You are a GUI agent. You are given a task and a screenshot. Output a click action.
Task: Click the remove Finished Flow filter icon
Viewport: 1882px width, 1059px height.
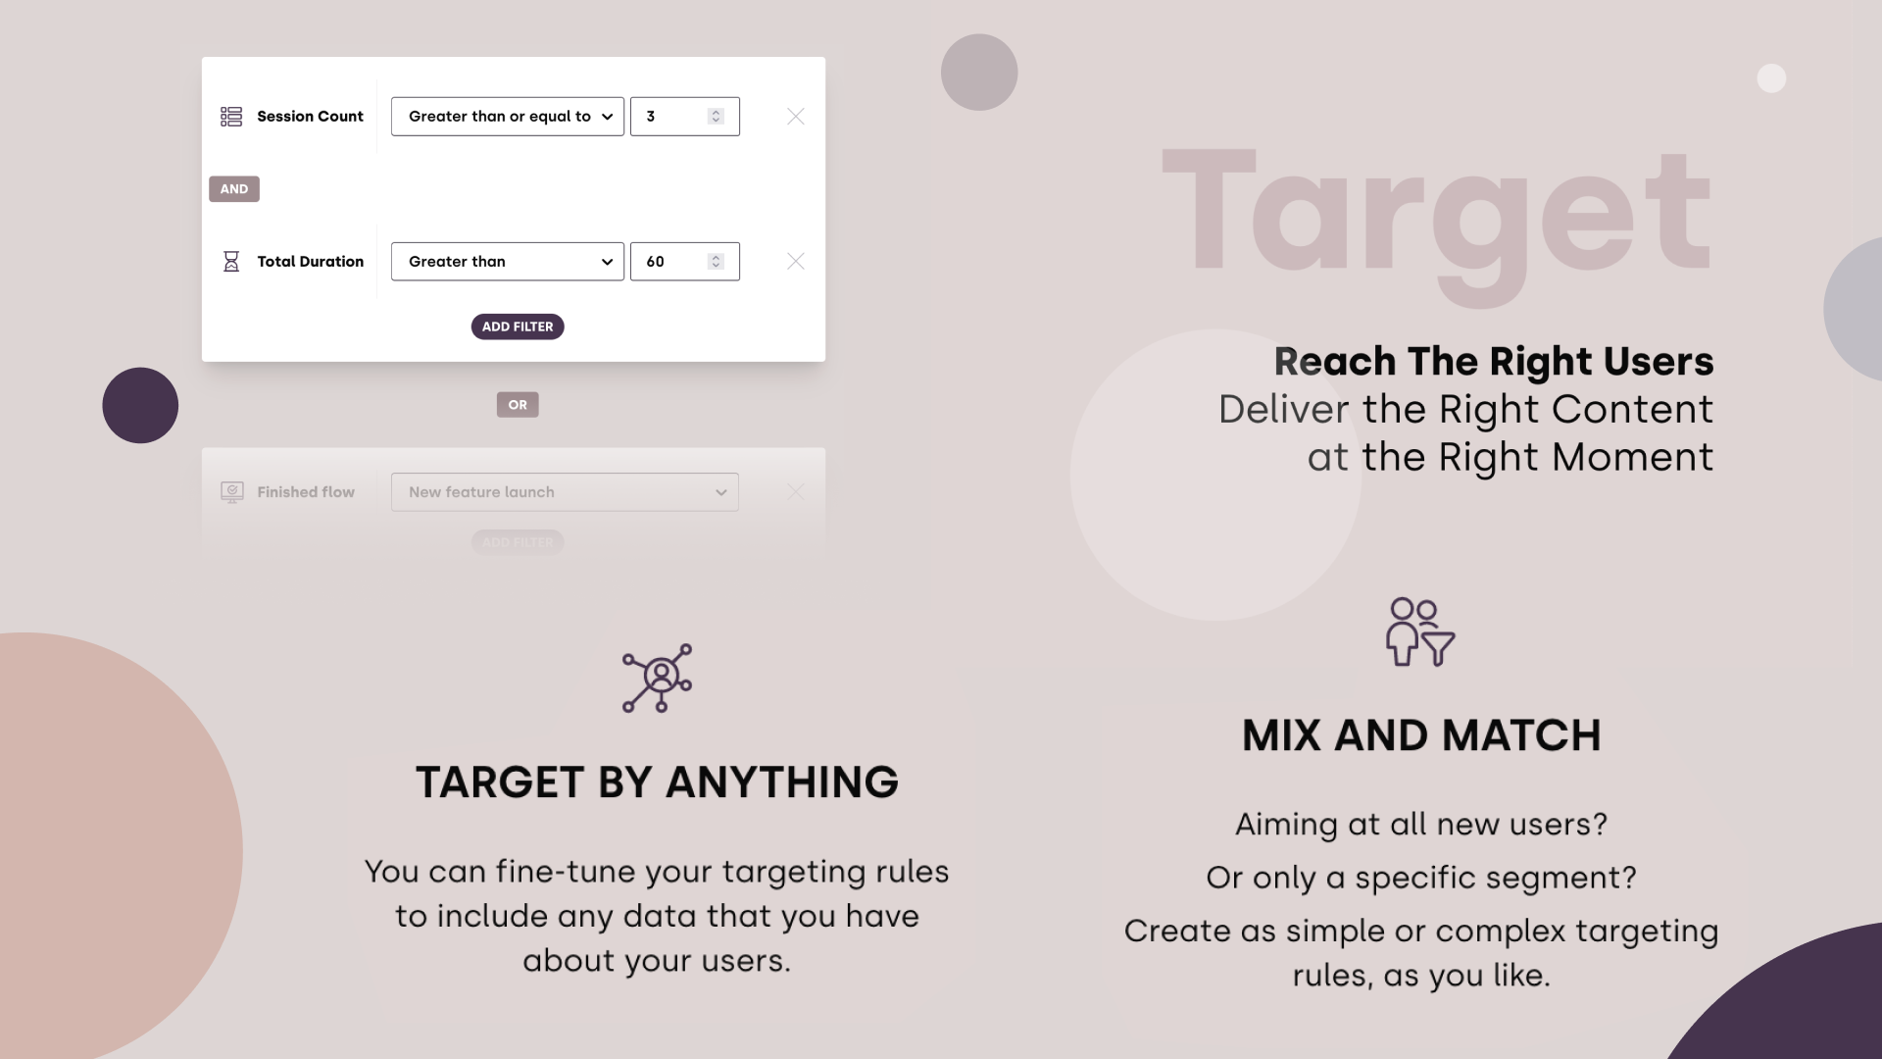tap(796, 491)
